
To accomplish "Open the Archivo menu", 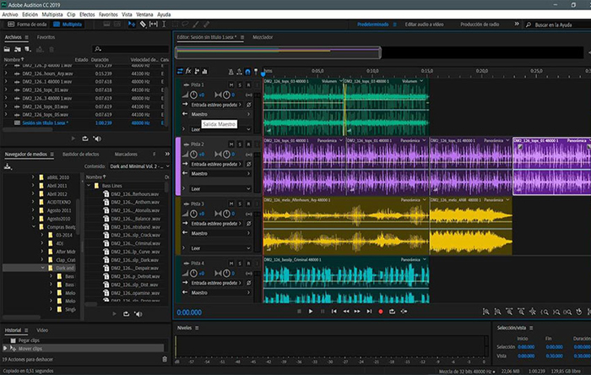I will 10,14.
